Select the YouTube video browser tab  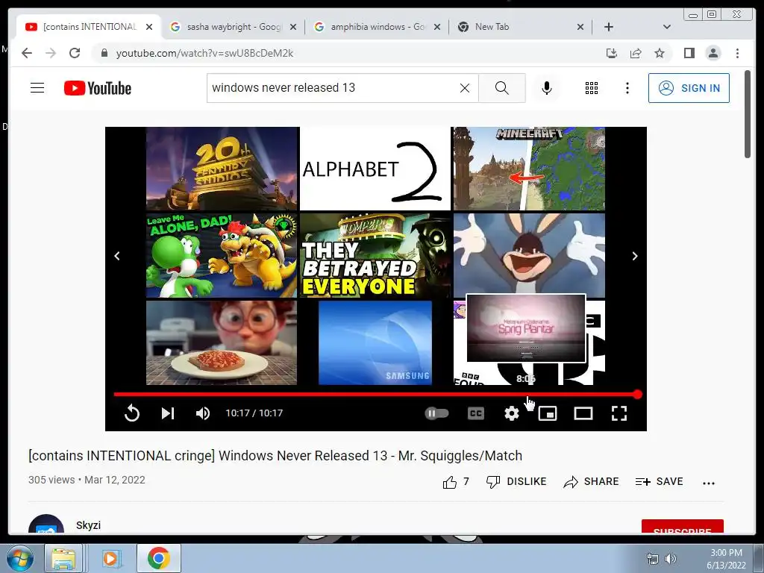(90, 27)
